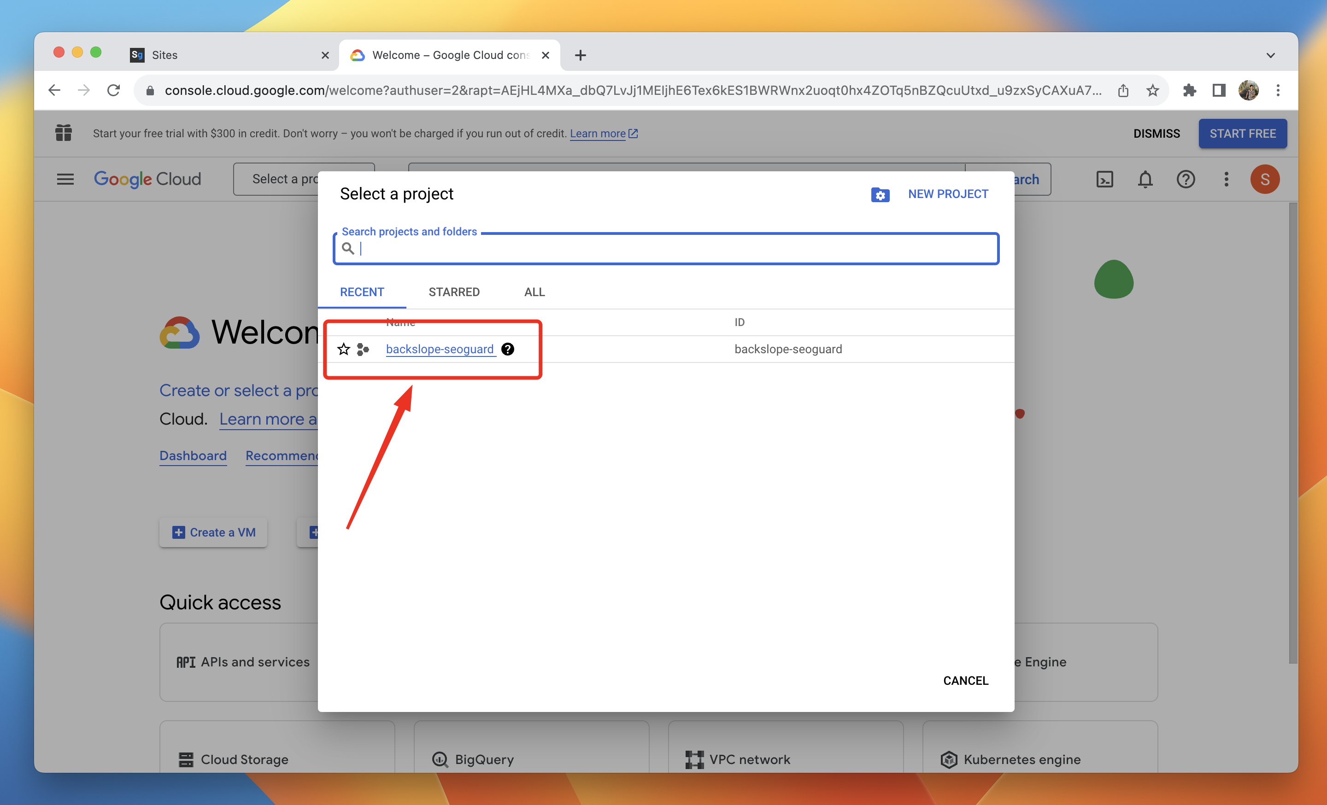Expand the tab search chevron in Chrome

pos(1270,55)
